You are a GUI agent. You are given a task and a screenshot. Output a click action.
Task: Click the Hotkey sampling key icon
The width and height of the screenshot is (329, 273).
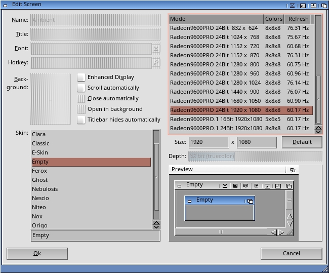tap(156, 63)
